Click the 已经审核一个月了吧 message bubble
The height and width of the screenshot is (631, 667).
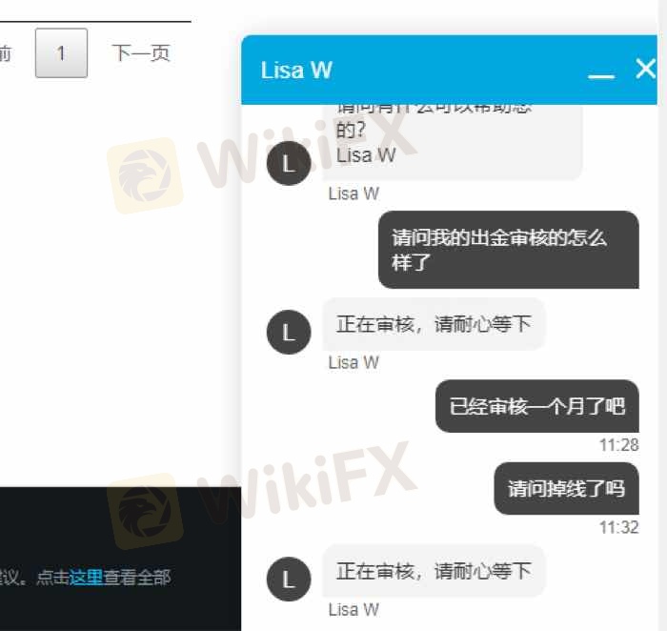pyautogui.click(x=536, y=406)
